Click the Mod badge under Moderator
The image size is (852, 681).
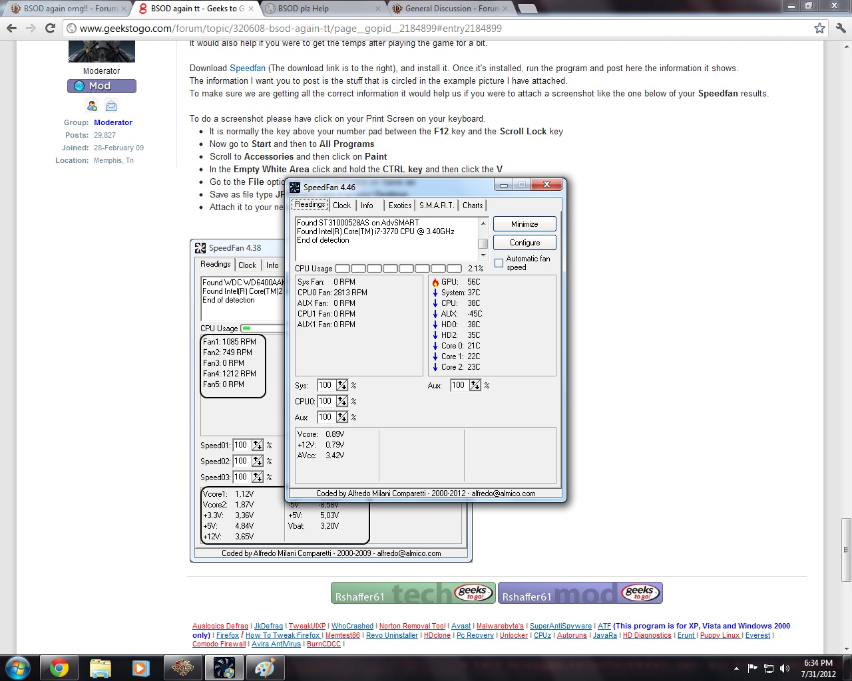(x=102, y=86)
